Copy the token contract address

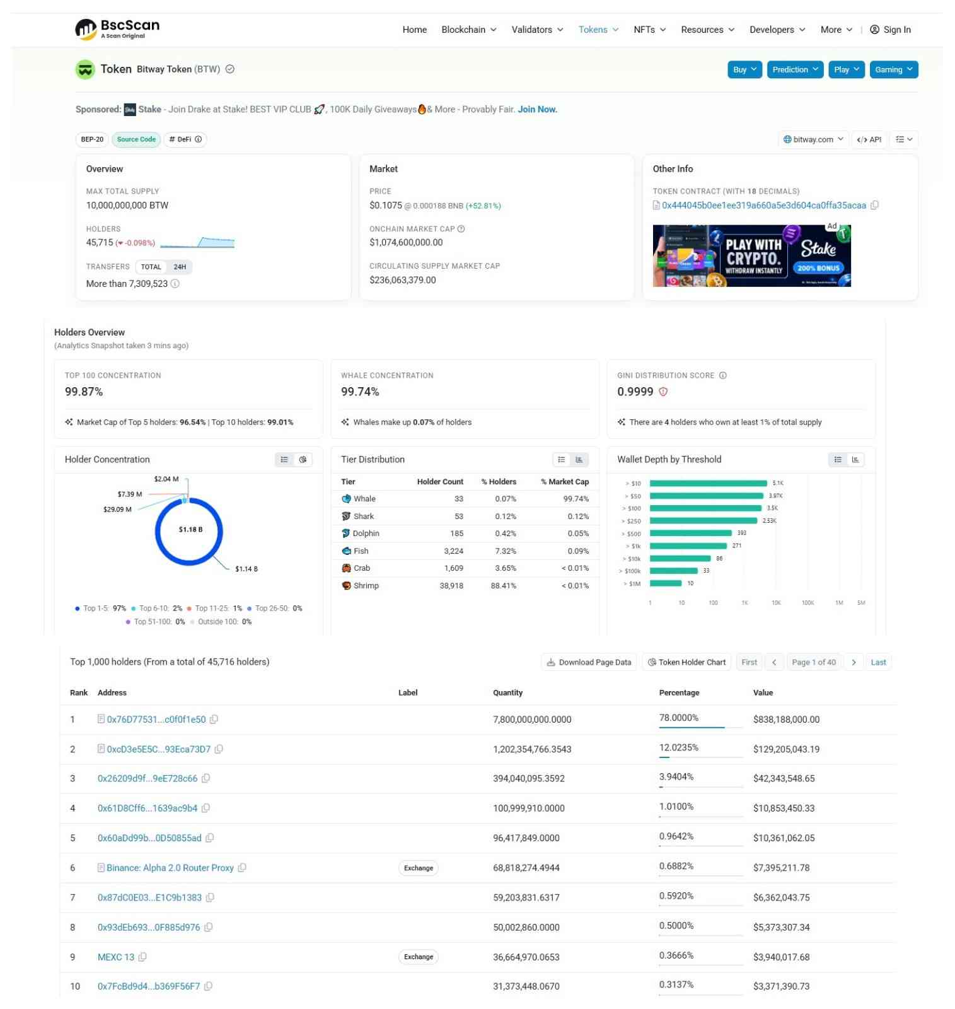tap(874, 206)
